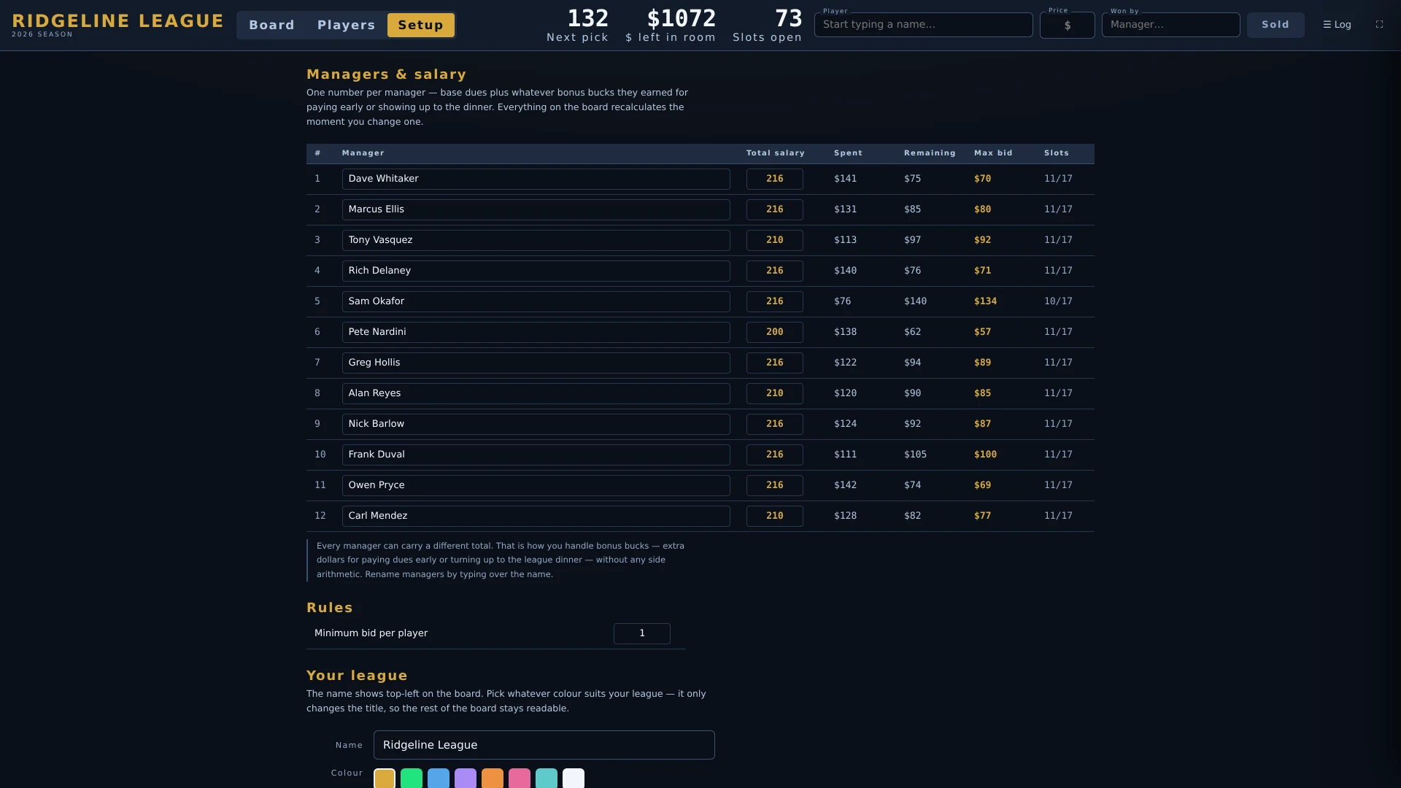Image resolution: width=1401 pixels, height=788 pixels.
Task: Change Nick Barlow's total salary
Action: (x=774, y=424)
